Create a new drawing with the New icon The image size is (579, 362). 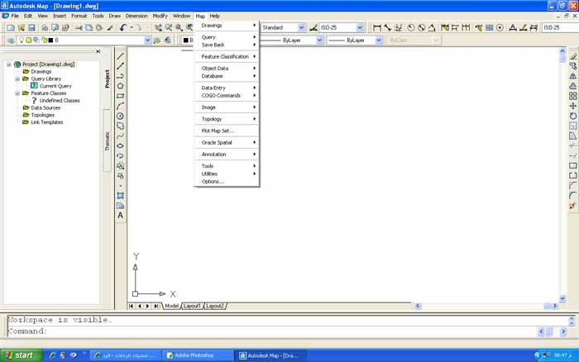pos(11,27)
